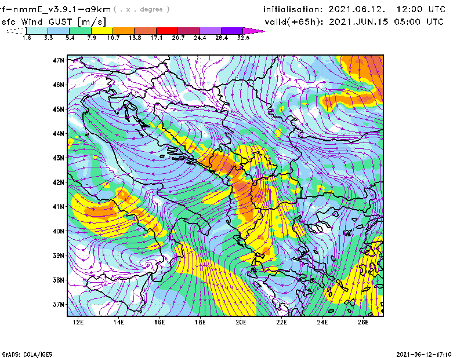Click the yellow 7.9–10.7 legend swatch
This screenshot has height=358, width=464.
point(102,31)
